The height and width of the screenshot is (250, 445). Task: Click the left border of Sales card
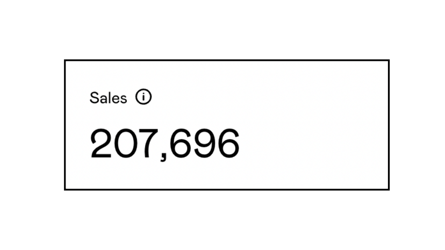[x=65, y=125]
